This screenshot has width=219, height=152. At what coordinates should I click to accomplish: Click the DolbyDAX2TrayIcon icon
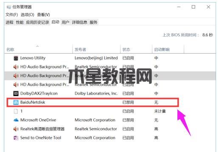(x=16, y=93)
